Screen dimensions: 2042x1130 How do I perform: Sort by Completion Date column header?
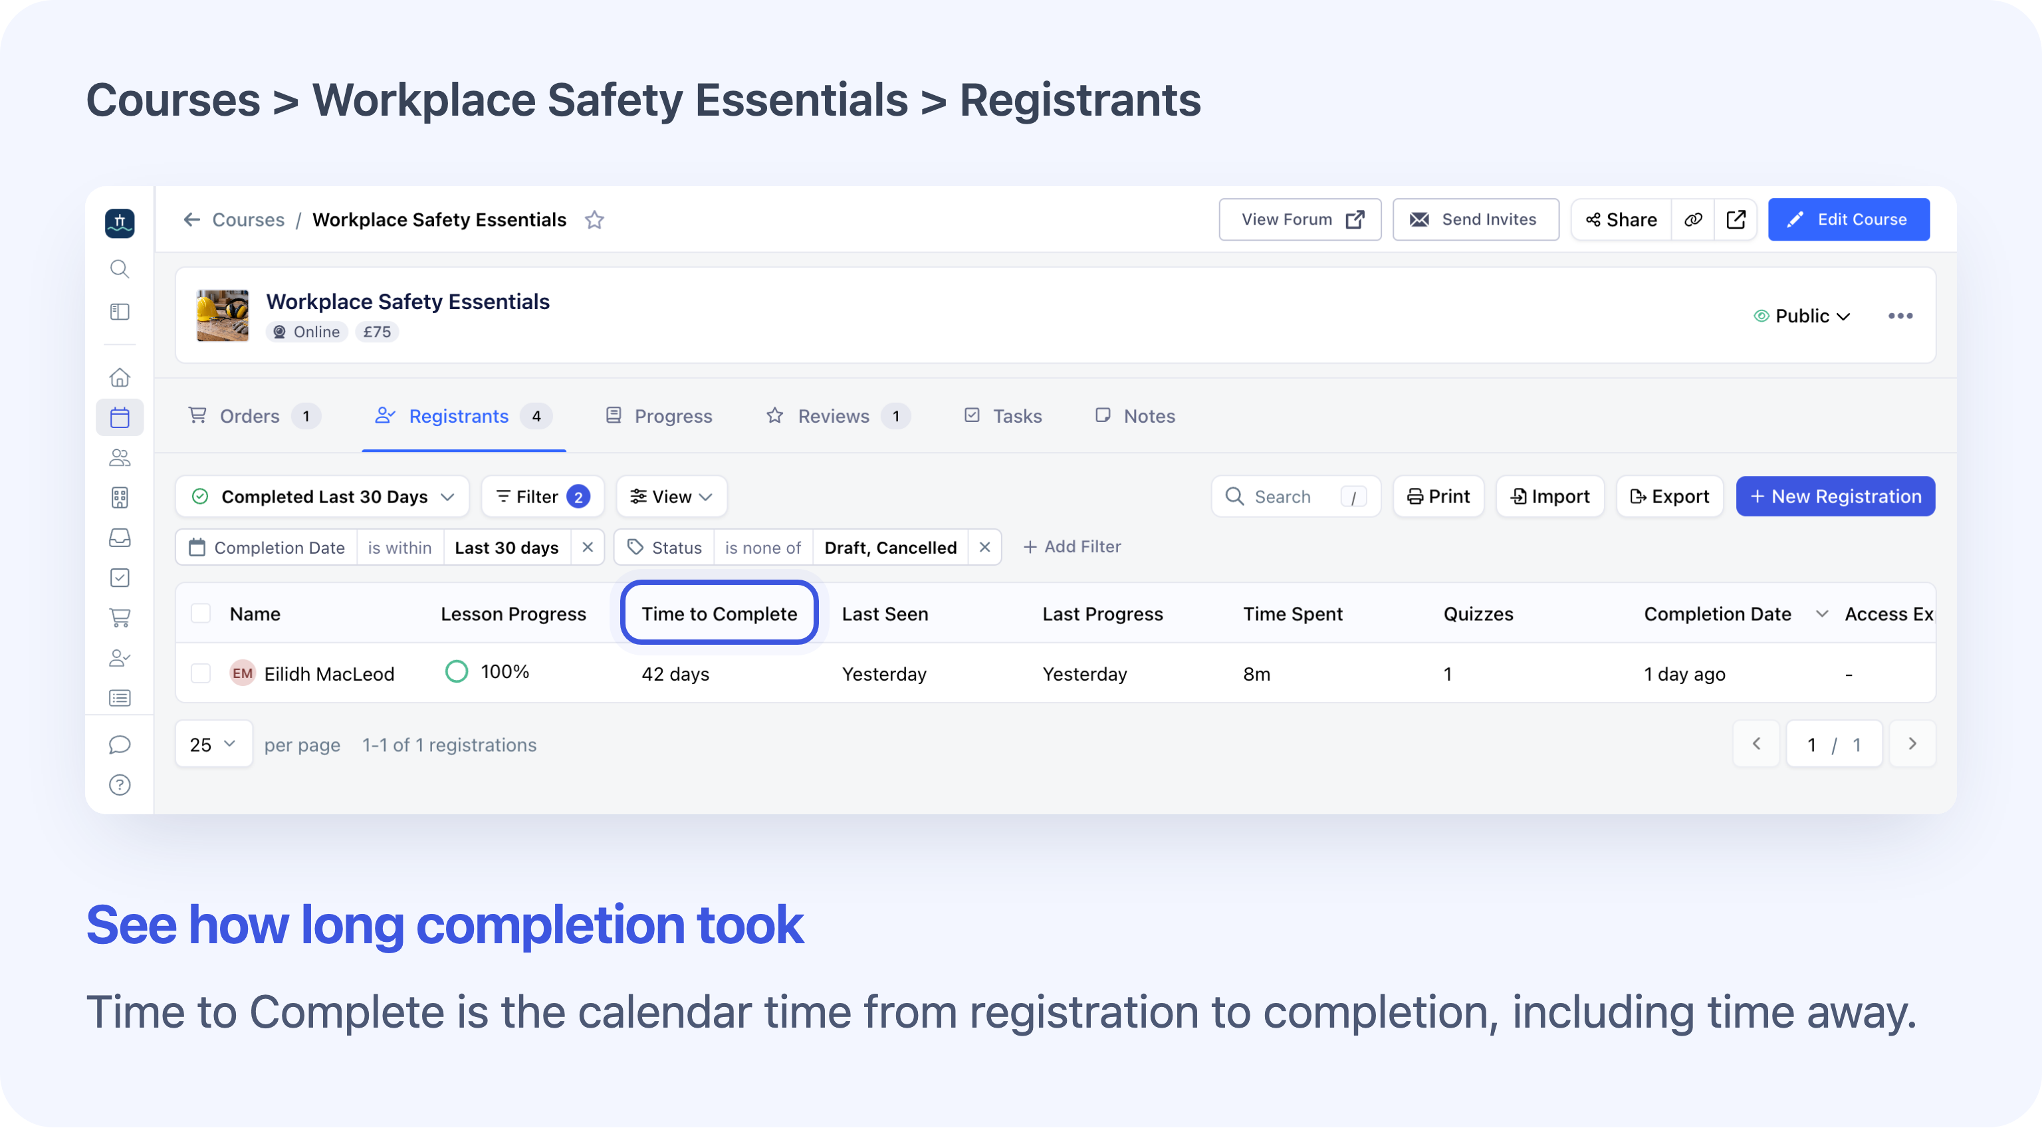(1718, 614)
